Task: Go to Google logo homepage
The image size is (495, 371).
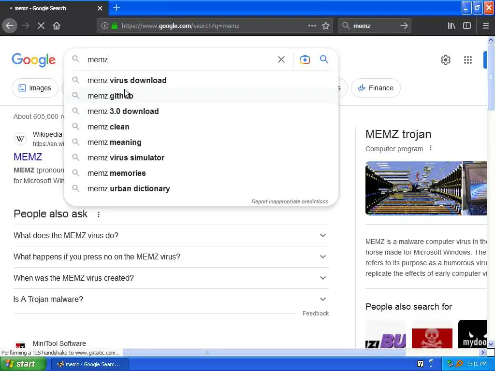Action: 33,60
